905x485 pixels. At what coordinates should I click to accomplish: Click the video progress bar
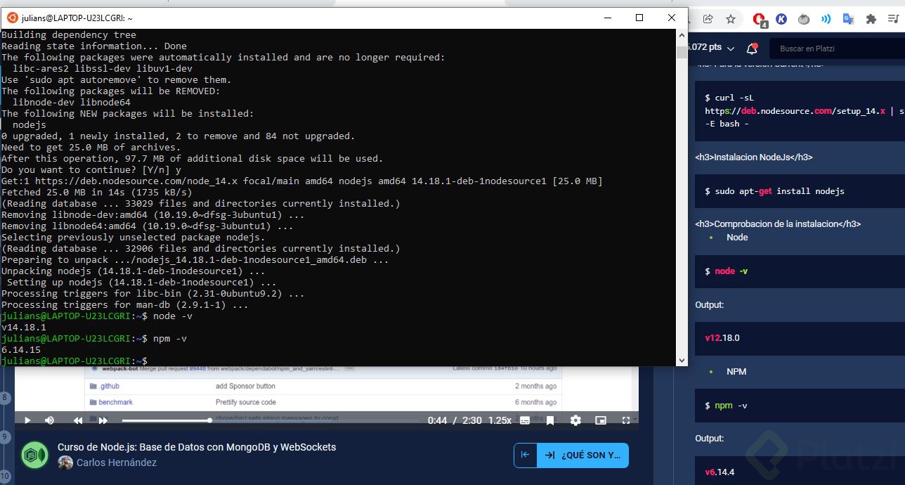click(x=271, y=420)
